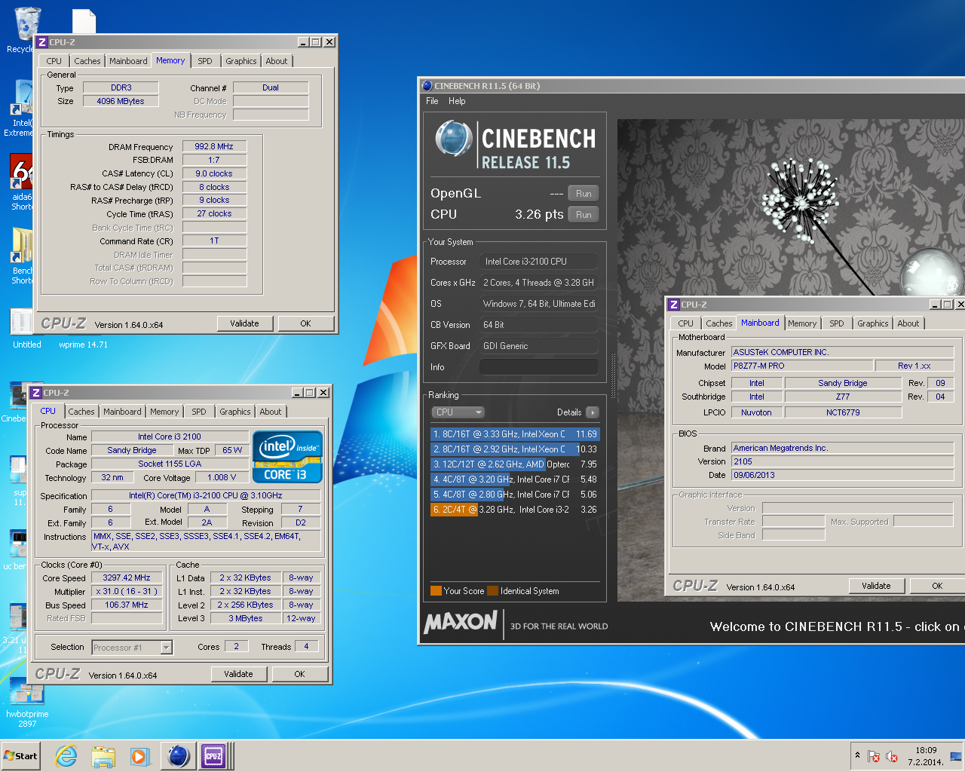The height and width of the screenshot is (772, 965).
Task: Switch to Cinebench in the taskbar
Action: [179, 756]
